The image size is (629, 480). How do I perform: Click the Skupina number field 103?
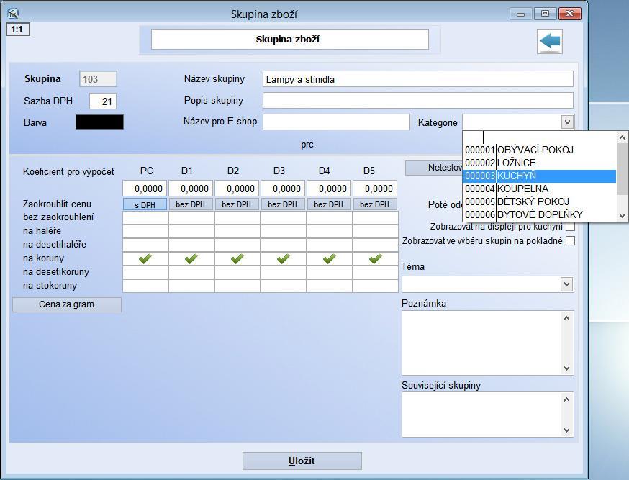[x=98, y=79]
